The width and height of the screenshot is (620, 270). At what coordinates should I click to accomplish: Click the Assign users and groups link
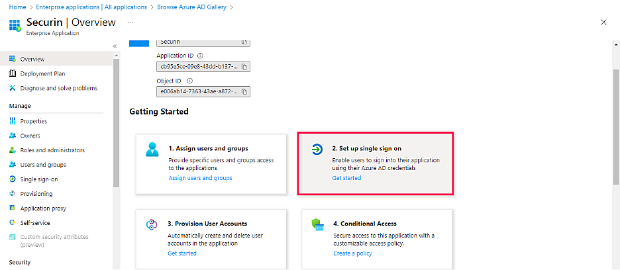[201, 178]
